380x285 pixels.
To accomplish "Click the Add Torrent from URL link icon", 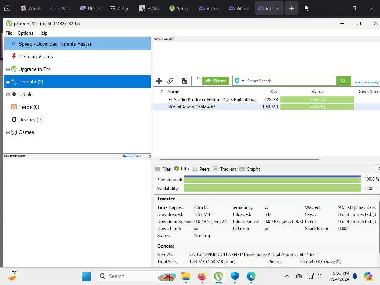I will (170, 81).
